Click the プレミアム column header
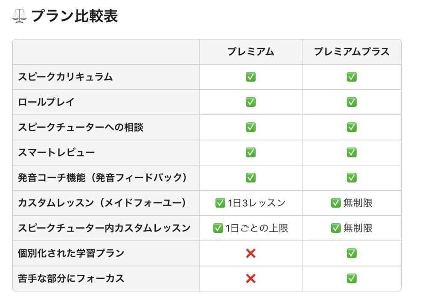Viewport: 437px width, 303px height. 251,52
